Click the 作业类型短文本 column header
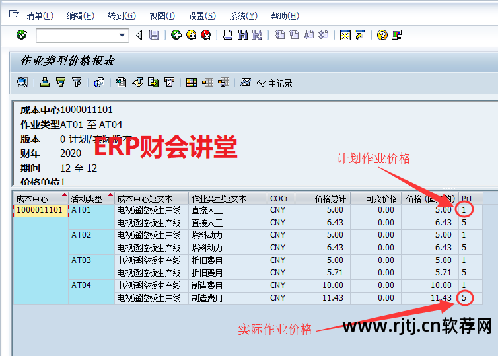 coord(228,199)
